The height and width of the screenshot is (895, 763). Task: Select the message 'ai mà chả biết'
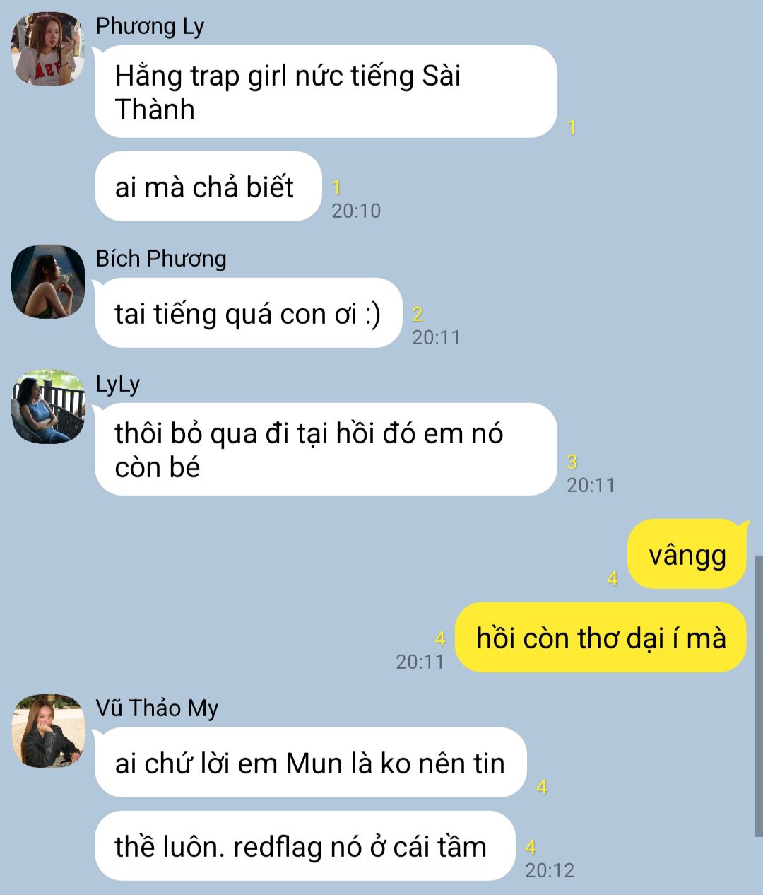click(x=208, y=187)
